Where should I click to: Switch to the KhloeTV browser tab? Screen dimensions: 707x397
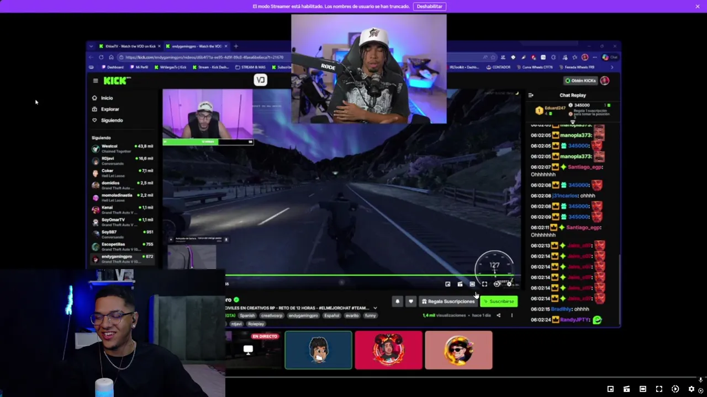point(129,46)
